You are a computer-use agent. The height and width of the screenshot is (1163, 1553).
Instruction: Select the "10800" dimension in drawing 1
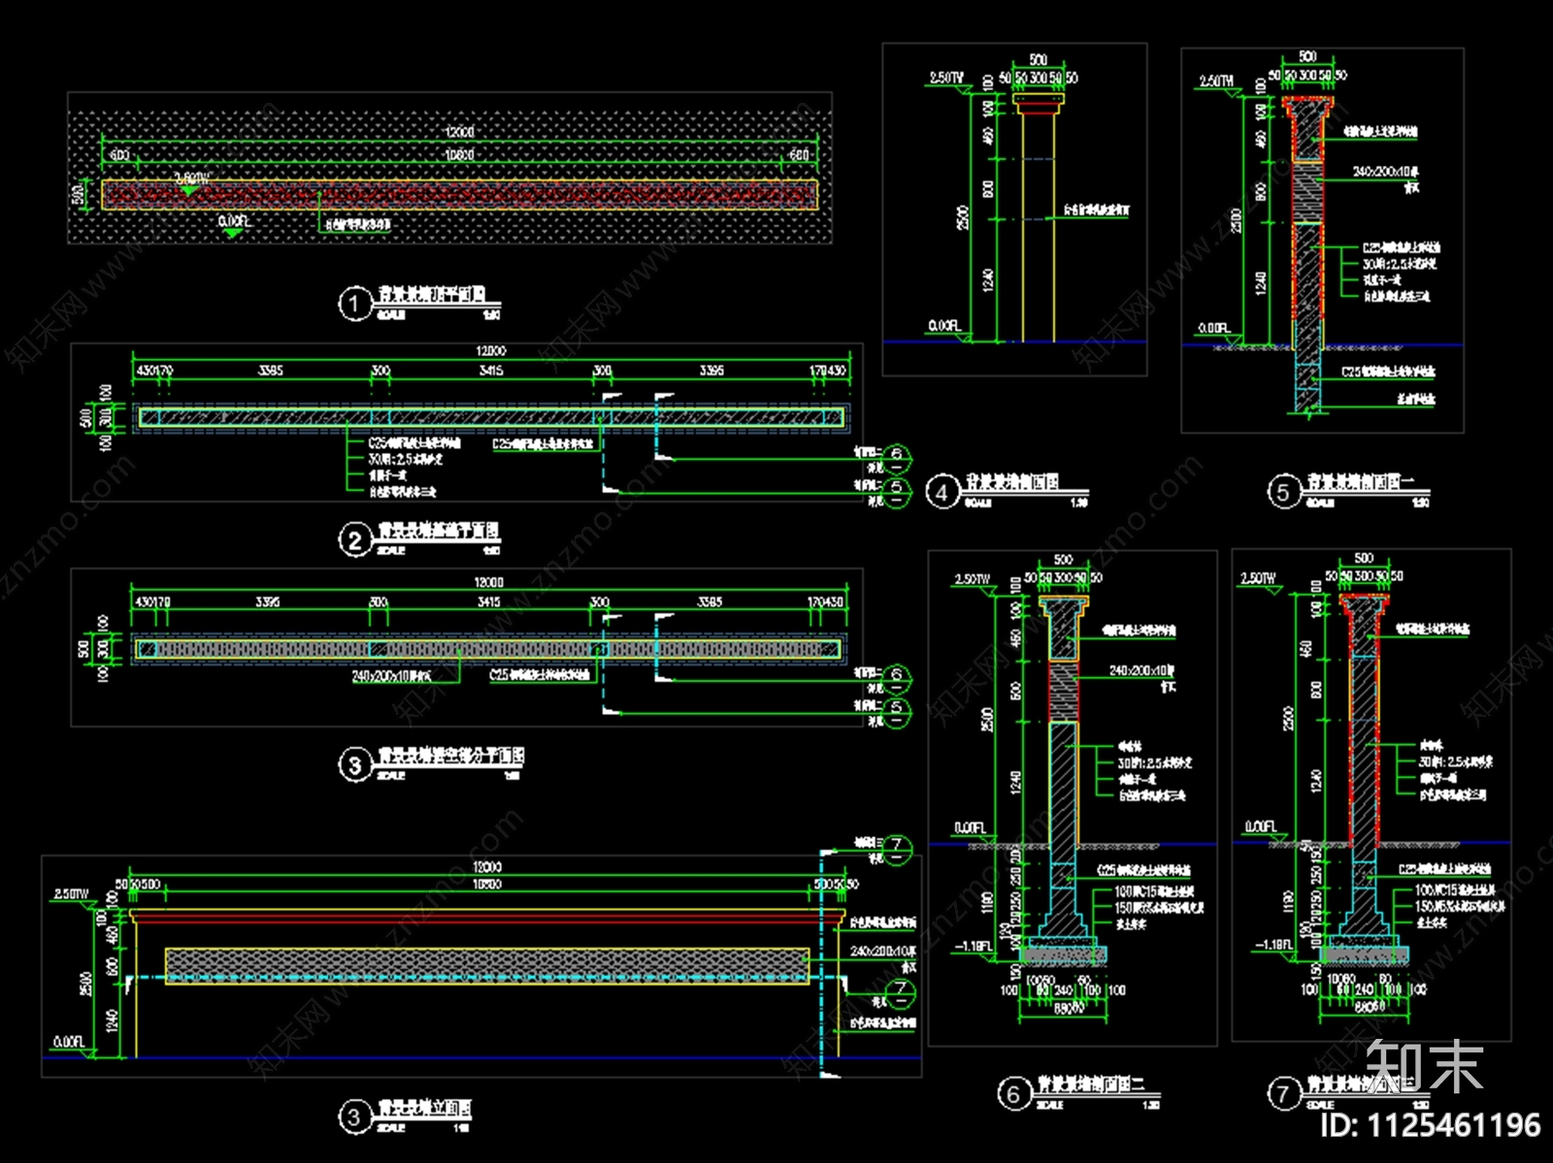pyautogui.click(x=459, y=155)
